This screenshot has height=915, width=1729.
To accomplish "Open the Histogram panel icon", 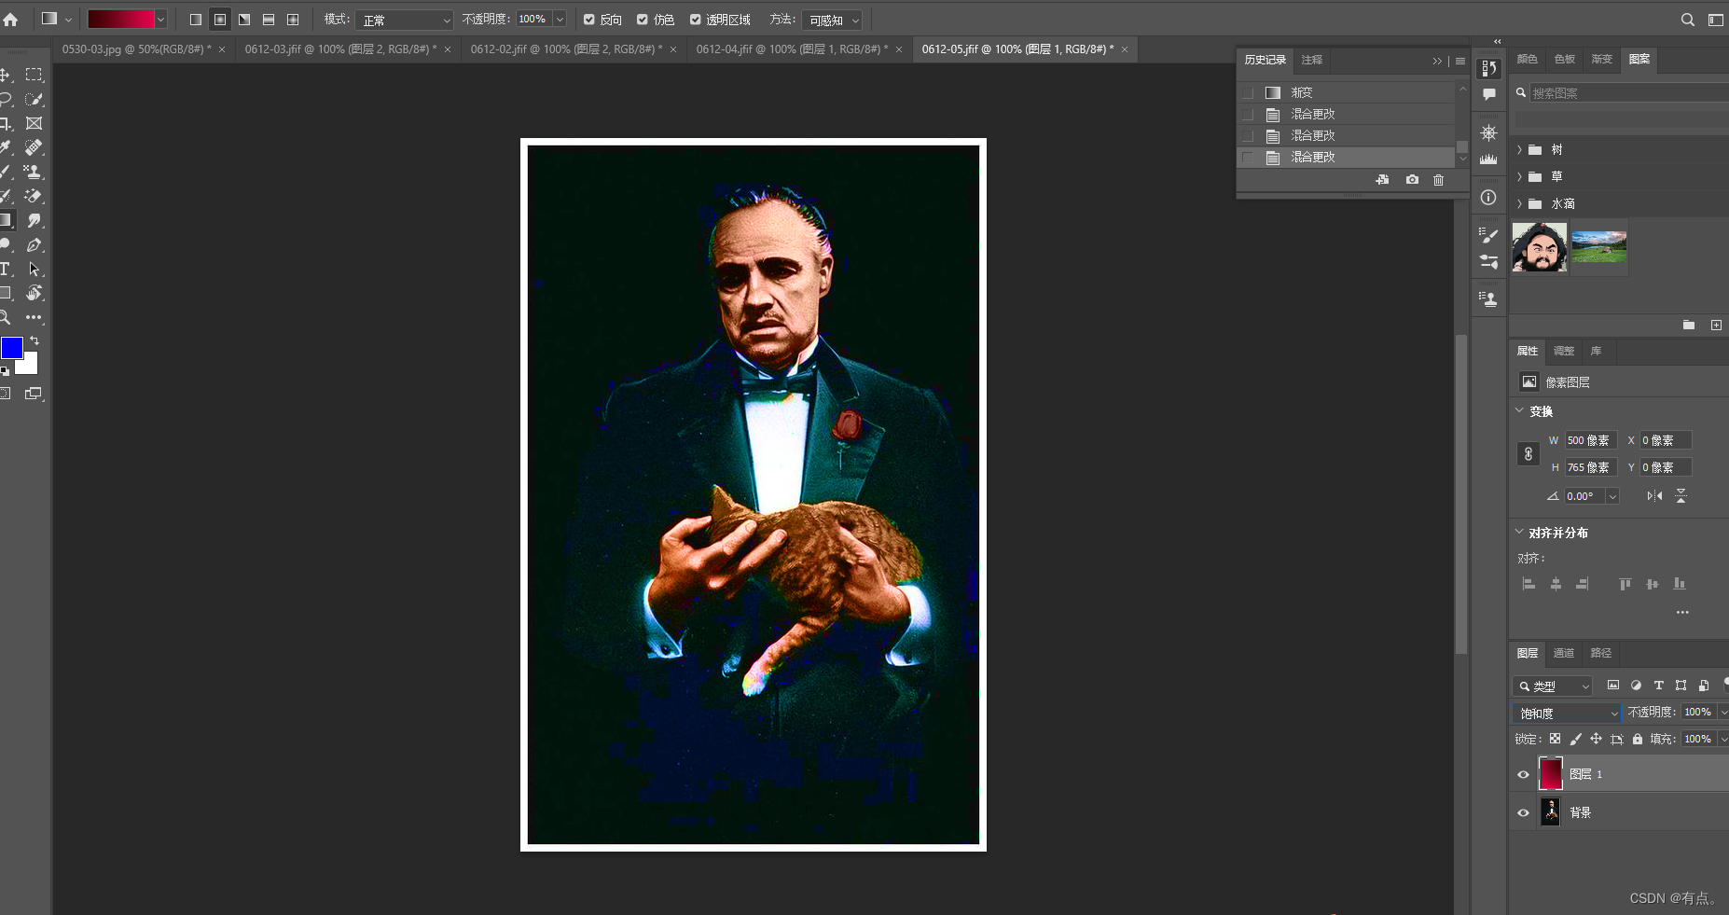I will click(x=1488, y=159).
